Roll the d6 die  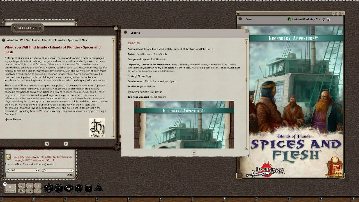(88, 188)
